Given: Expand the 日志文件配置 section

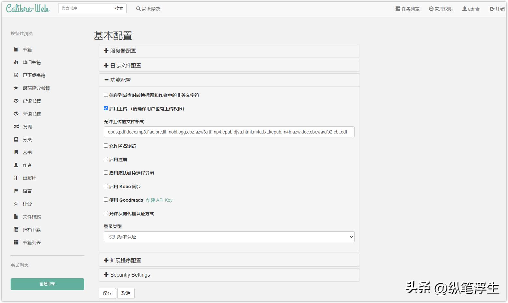Looking at the screenshot, I should [x=229, y=65].
